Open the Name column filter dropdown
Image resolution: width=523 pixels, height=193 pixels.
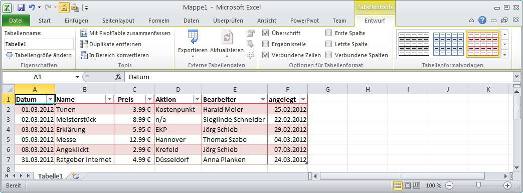pos(109,99)
